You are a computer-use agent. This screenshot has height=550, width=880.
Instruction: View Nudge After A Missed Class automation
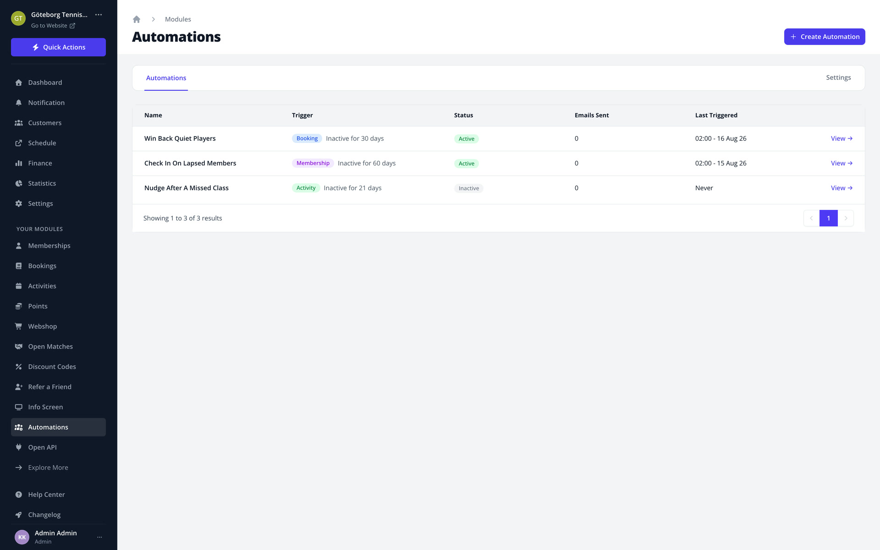pos(841,188)
